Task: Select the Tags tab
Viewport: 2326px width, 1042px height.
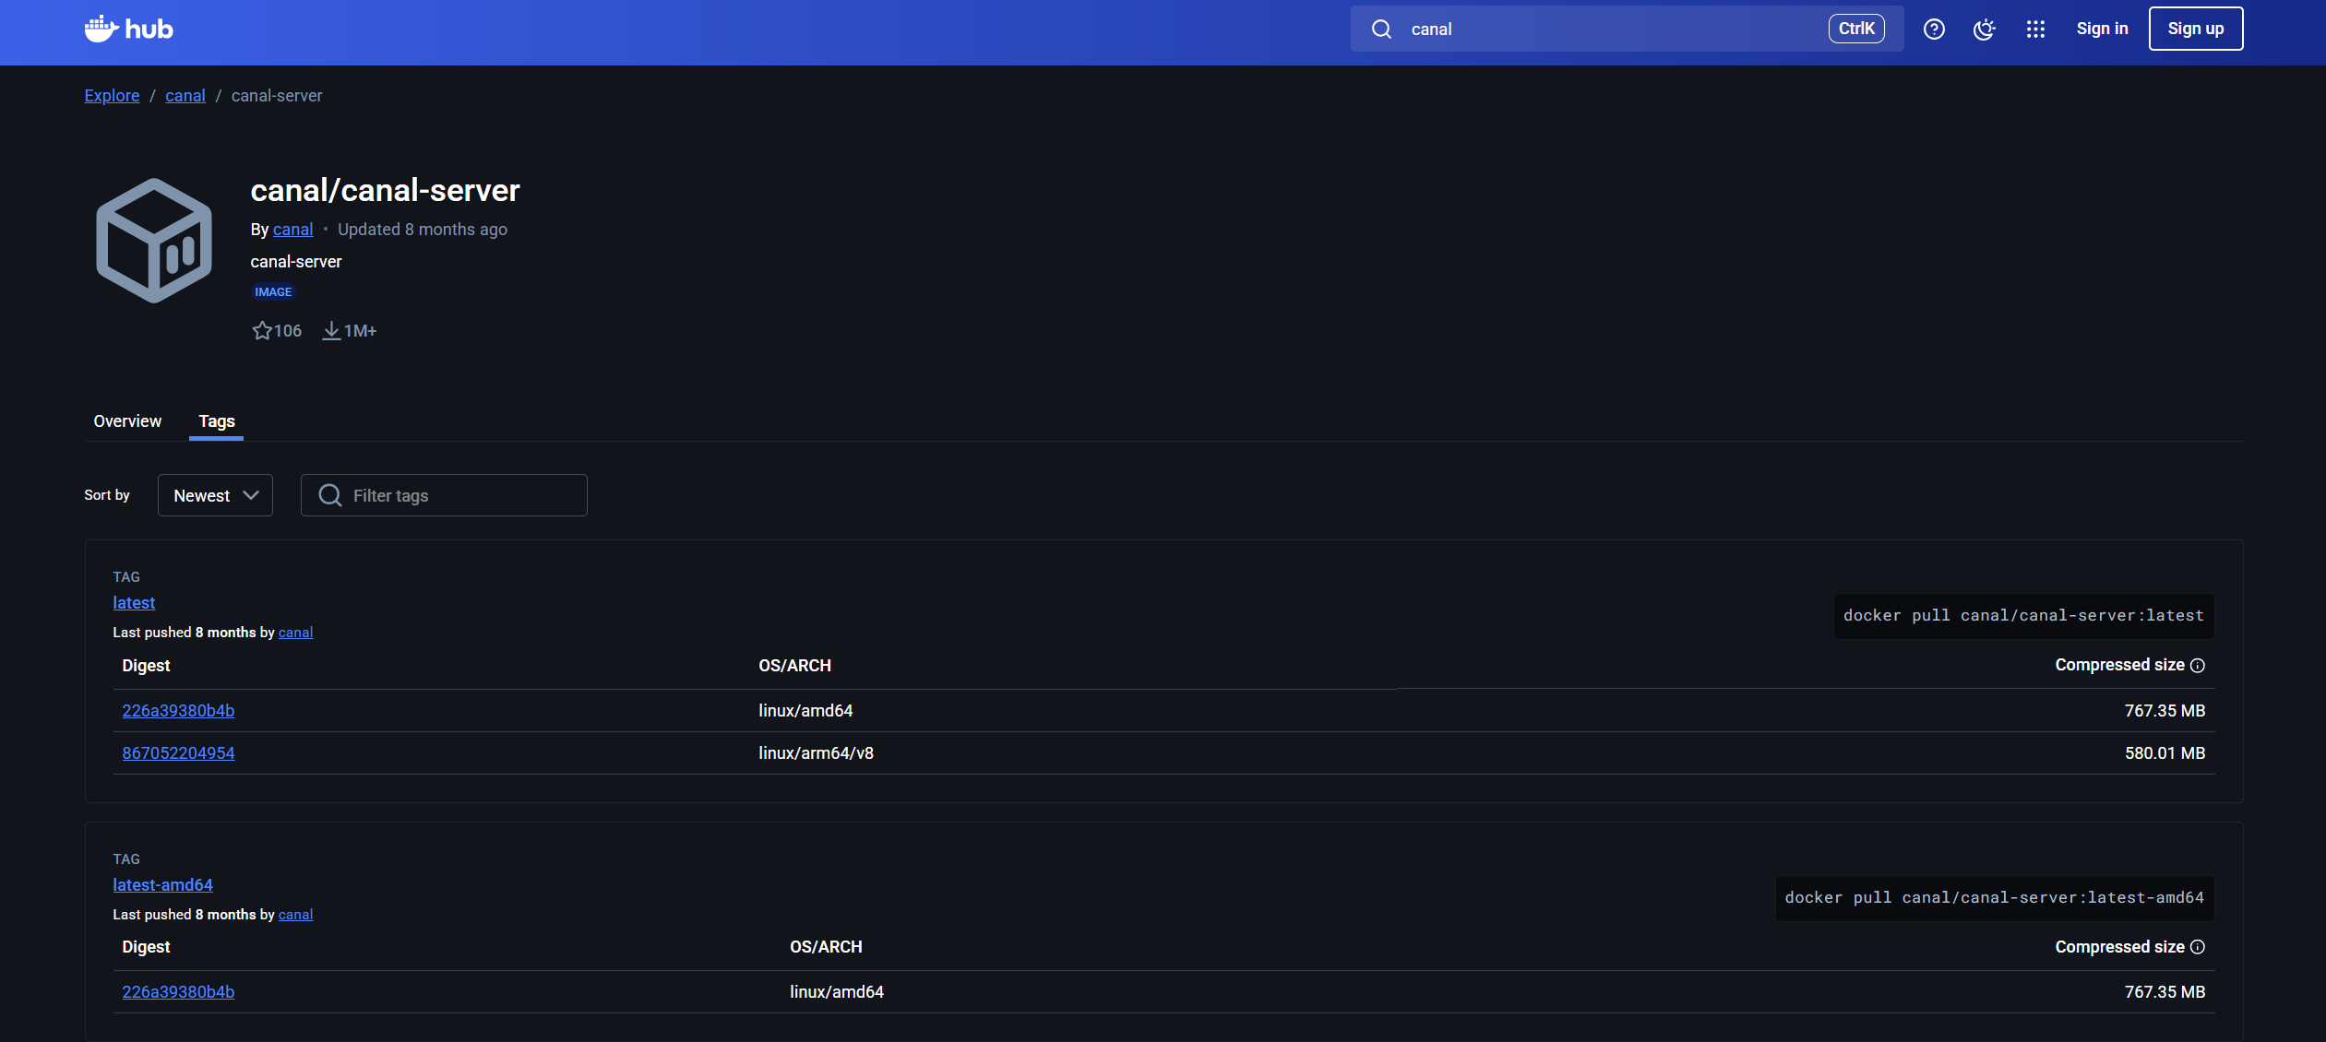Action: (x=217, y=420)
